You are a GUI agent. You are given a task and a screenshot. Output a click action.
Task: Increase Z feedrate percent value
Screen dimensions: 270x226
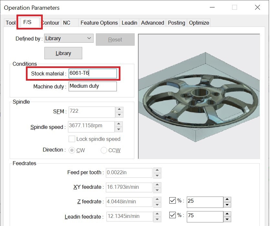[x=227, y=199]
